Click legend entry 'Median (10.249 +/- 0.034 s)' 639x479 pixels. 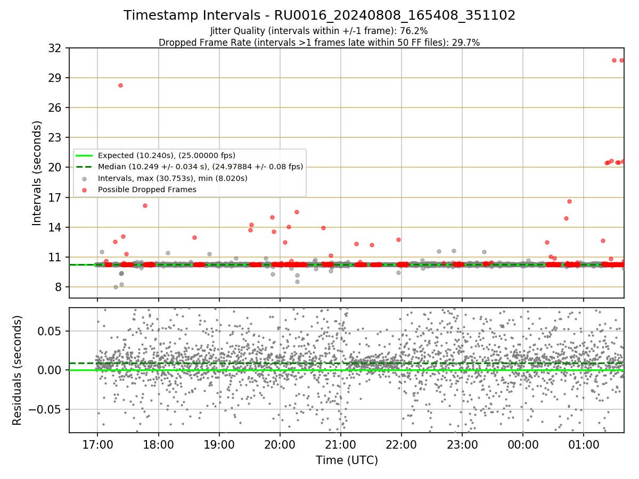point(200,167)
